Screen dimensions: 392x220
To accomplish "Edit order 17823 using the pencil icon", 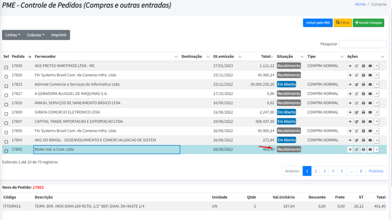I will coord(357,84).
